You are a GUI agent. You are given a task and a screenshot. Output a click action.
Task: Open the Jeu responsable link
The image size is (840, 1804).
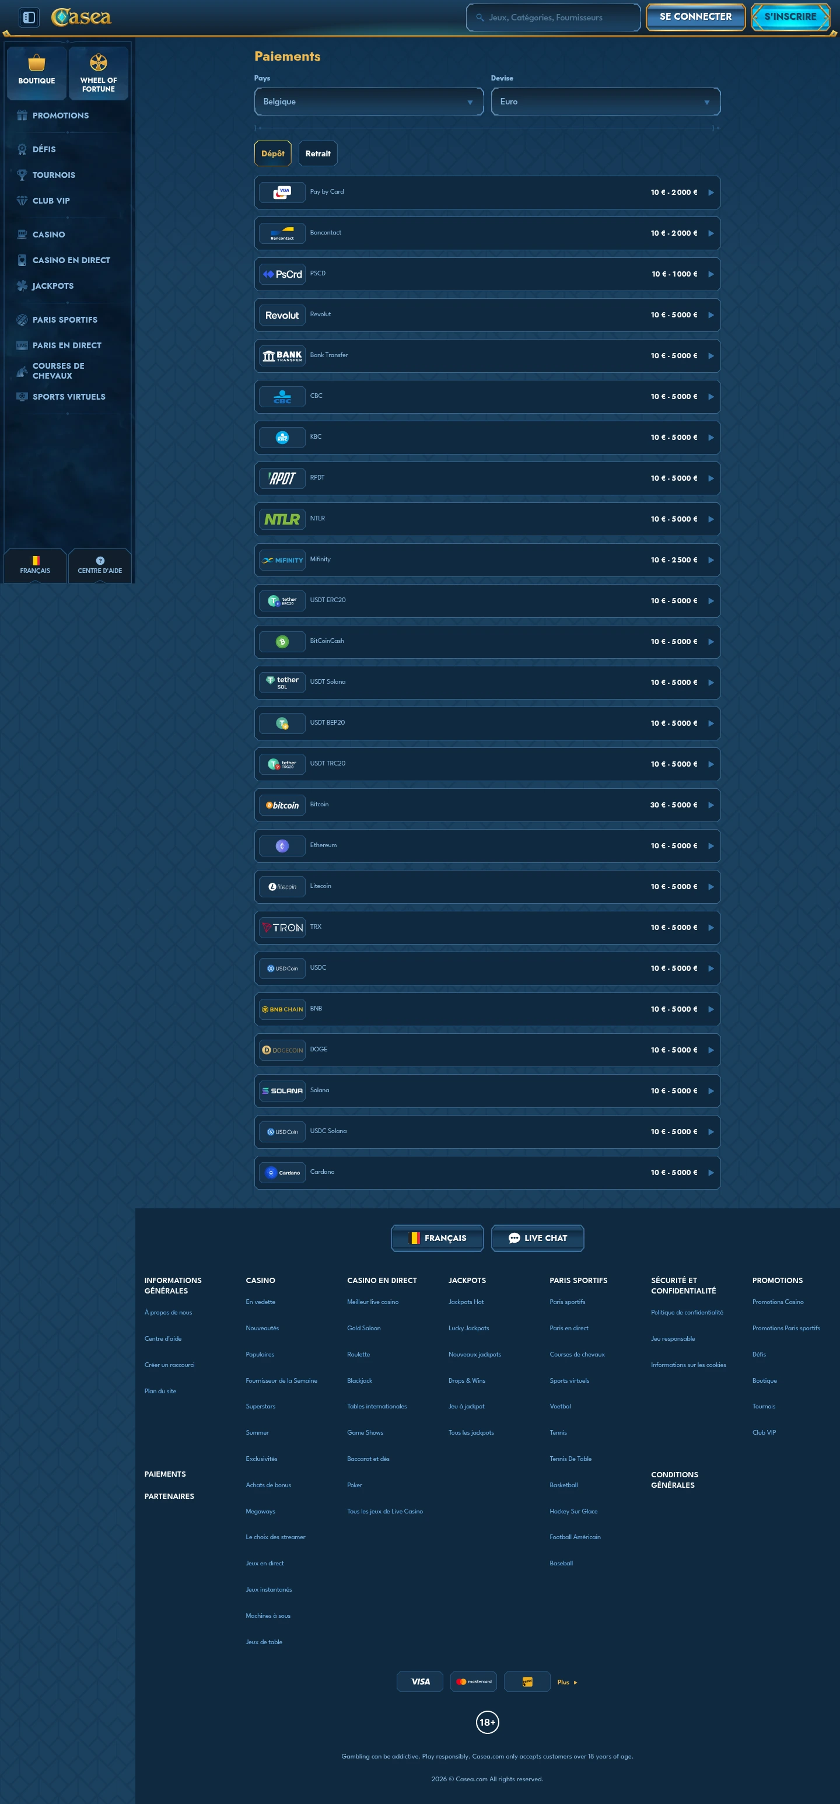point(673,1338)
